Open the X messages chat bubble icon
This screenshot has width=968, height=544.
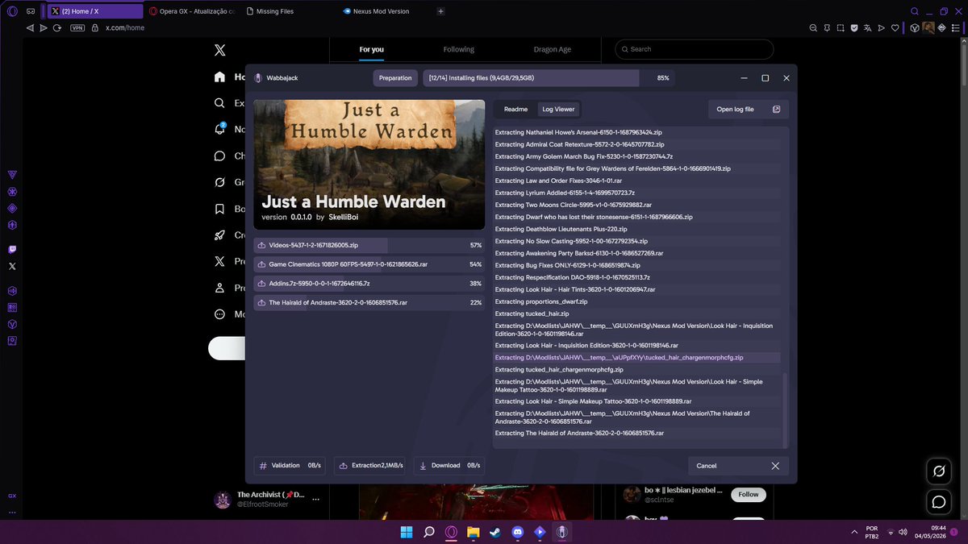tap(939, 502)
